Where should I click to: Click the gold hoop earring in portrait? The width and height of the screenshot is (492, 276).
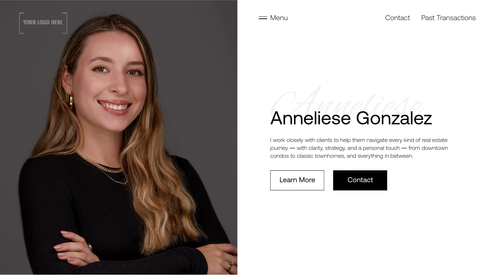(71, 101)
